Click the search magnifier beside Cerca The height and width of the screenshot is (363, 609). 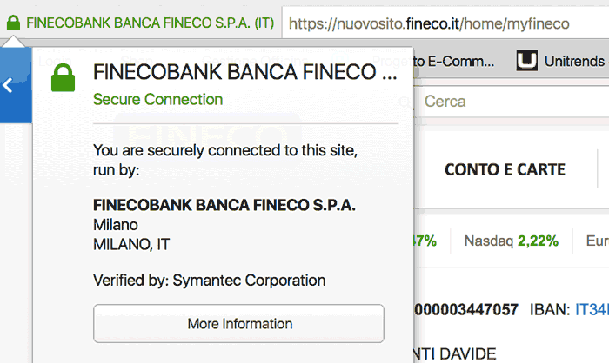(406, 102)
